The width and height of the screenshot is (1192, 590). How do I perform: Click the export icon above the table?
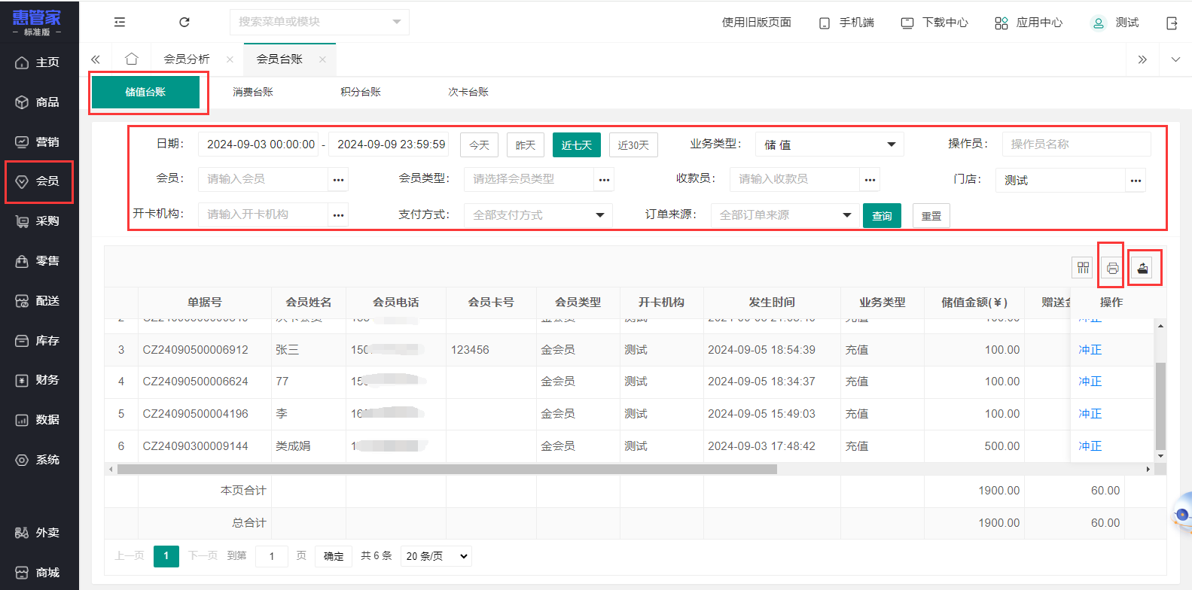1142,268
